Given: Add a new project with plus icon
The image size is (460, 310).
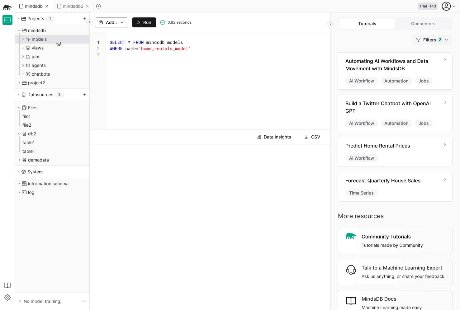Looking at the screenshot, I should click(x=85, y=19).
